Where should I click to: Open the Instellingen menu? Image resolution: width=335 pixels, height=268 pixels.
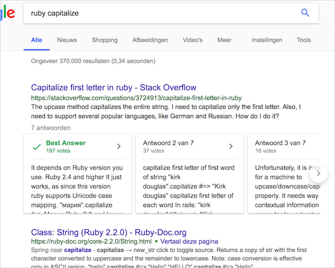[267, 40]
